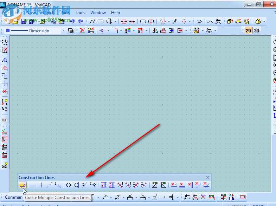Click the yellow solid shading icon
This screenshot has width=276, height=206.
tap(258, 21)
